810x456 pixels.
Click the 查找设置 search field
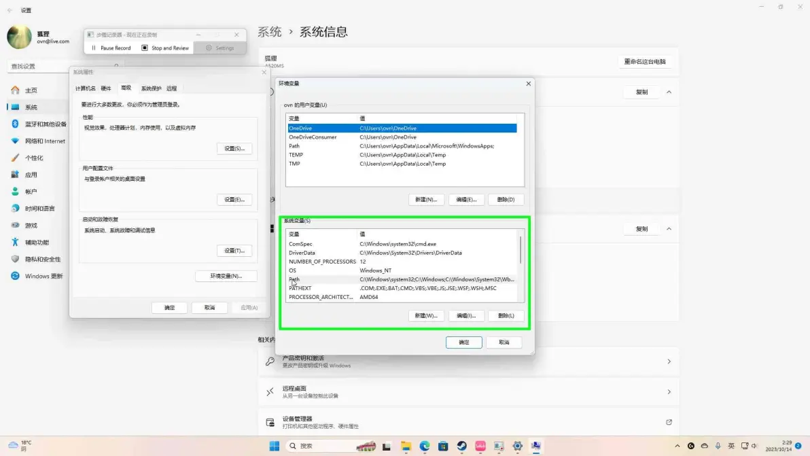65,67
